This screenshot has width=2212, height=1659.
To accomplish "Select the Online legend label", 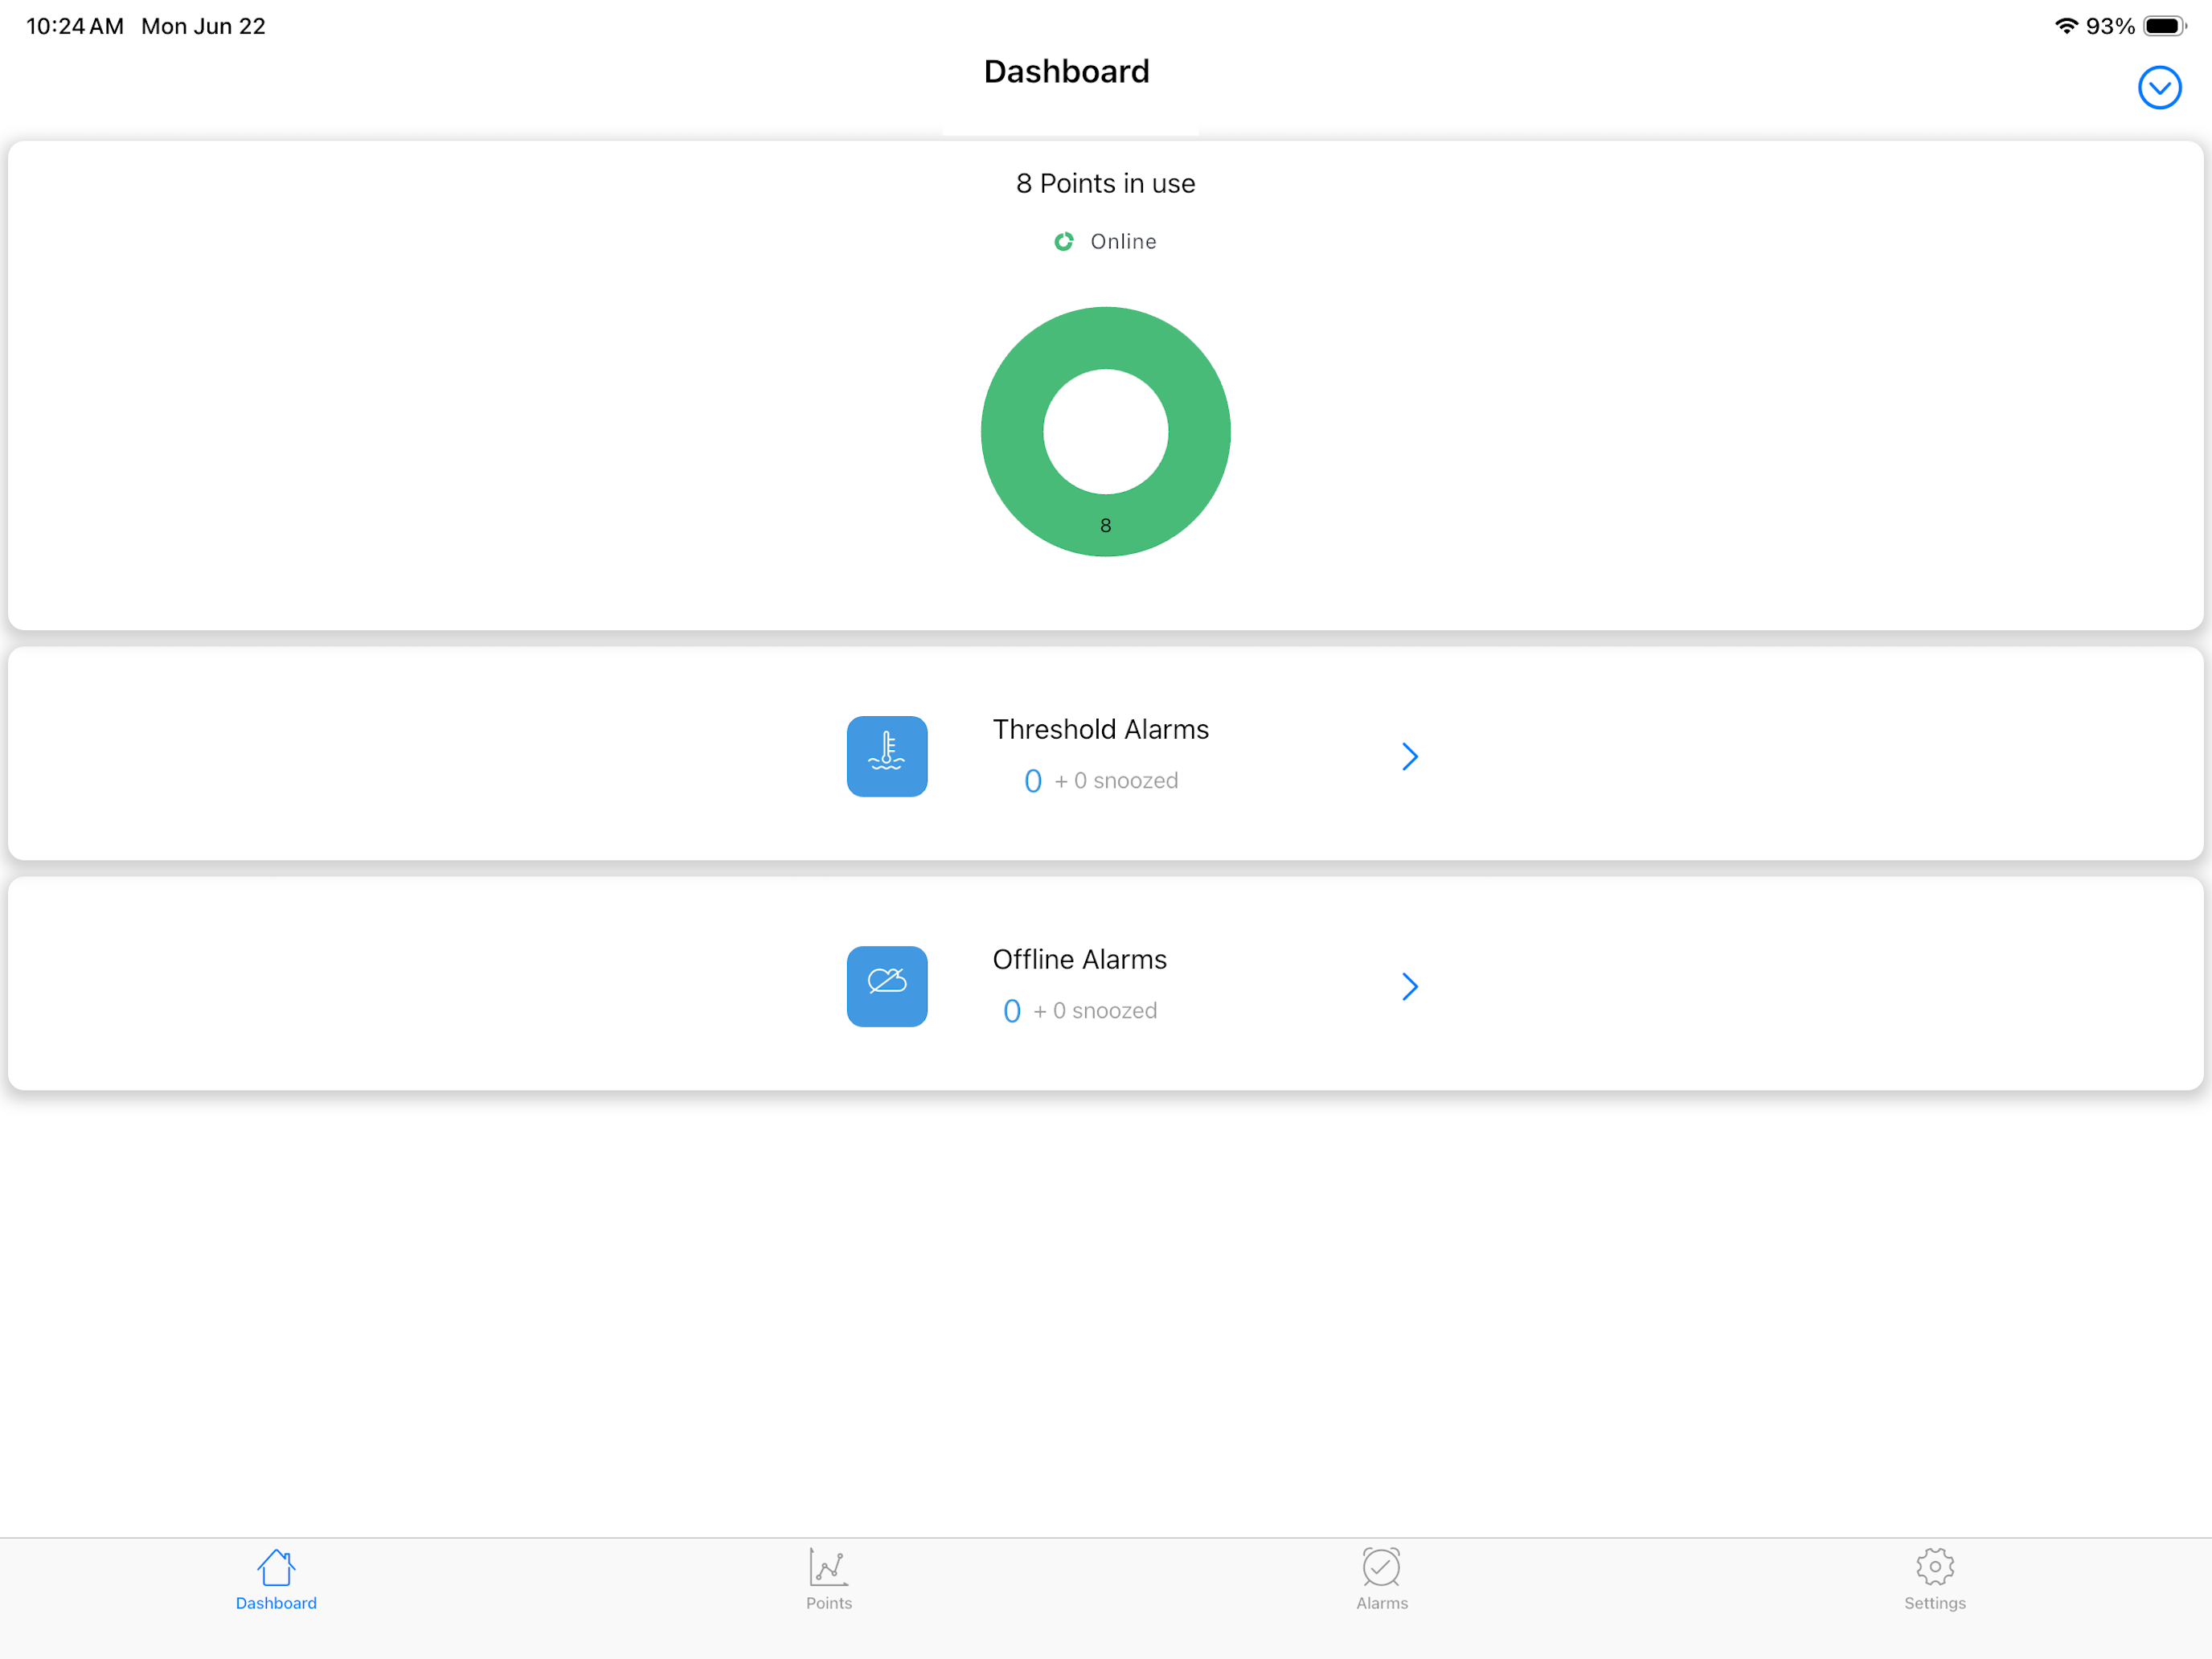I will click(1123, 241).
